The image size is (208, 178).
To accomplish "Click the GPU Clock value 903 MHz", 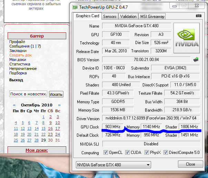I will coord(113,127).
